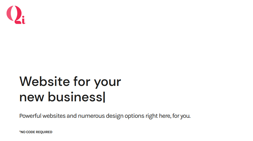This screenshot has width=253, height=141.
Task: Click 'right here' in the subtitle
Action: click(x=158, y=116)
